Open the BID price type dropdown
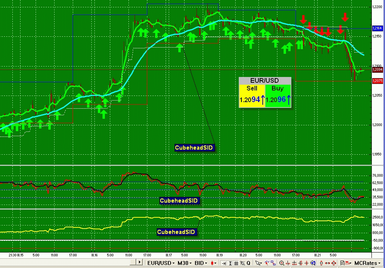Screen dimensions: 385x268 coord(202,263)
